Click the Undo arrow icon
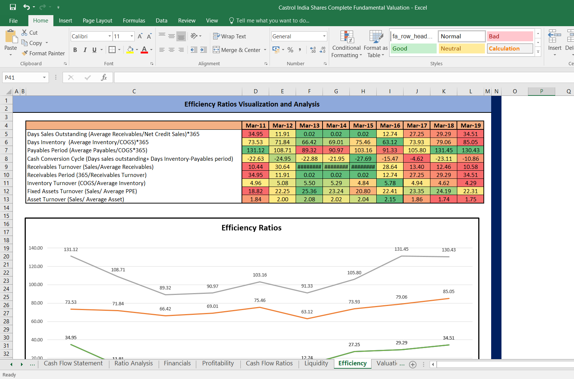The width and height of the screenshot is (574, 379). [x=27, y=7]
